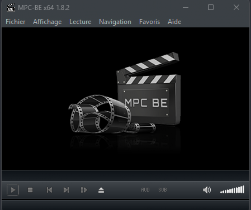Open the Affichage menu
The width and height of the screenshot is (251, 210).
click(47, 22)
